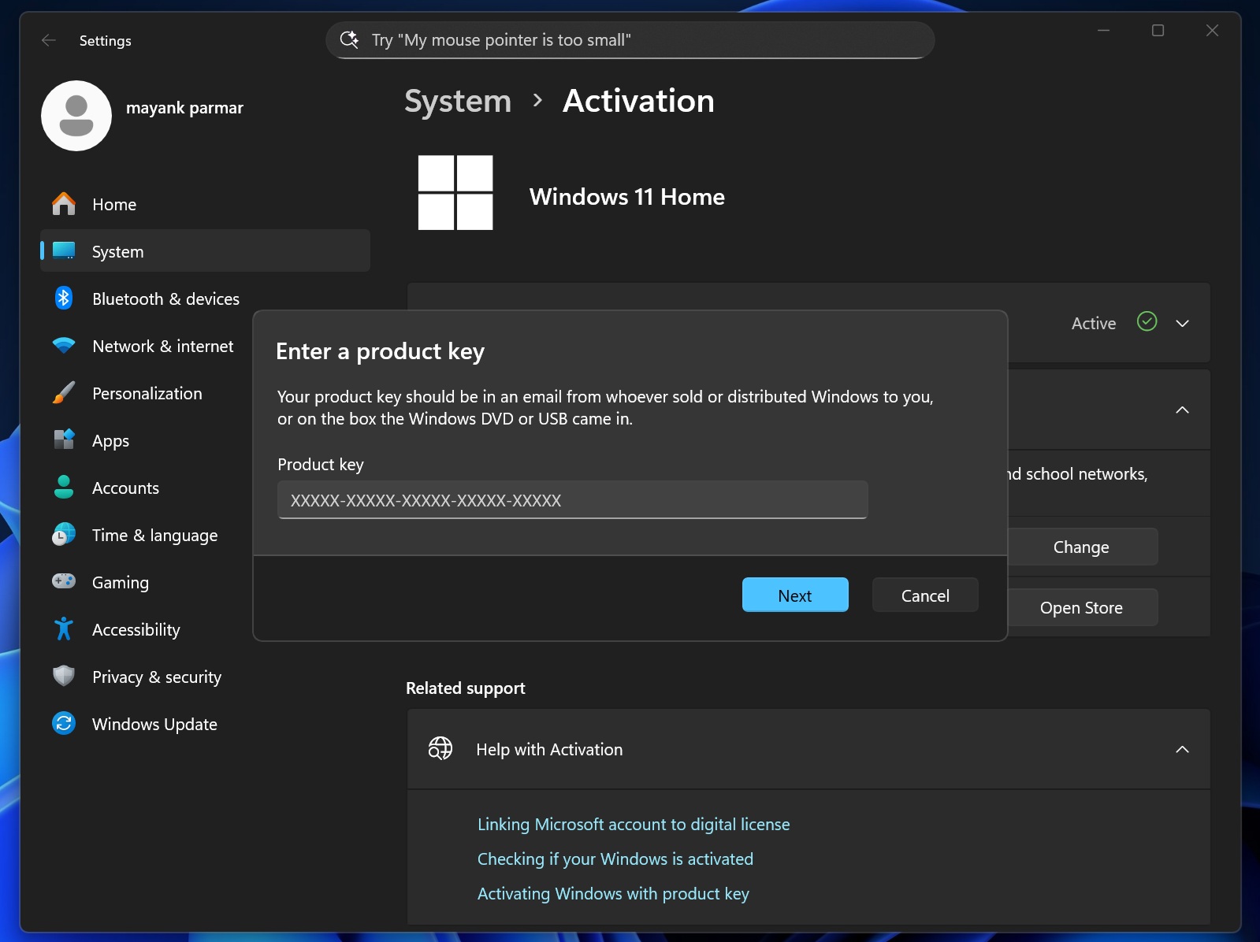The height and width of the screenshot is (942, 1260).
Task: Expand the Activation state chevron
Action: point(1183,323)
